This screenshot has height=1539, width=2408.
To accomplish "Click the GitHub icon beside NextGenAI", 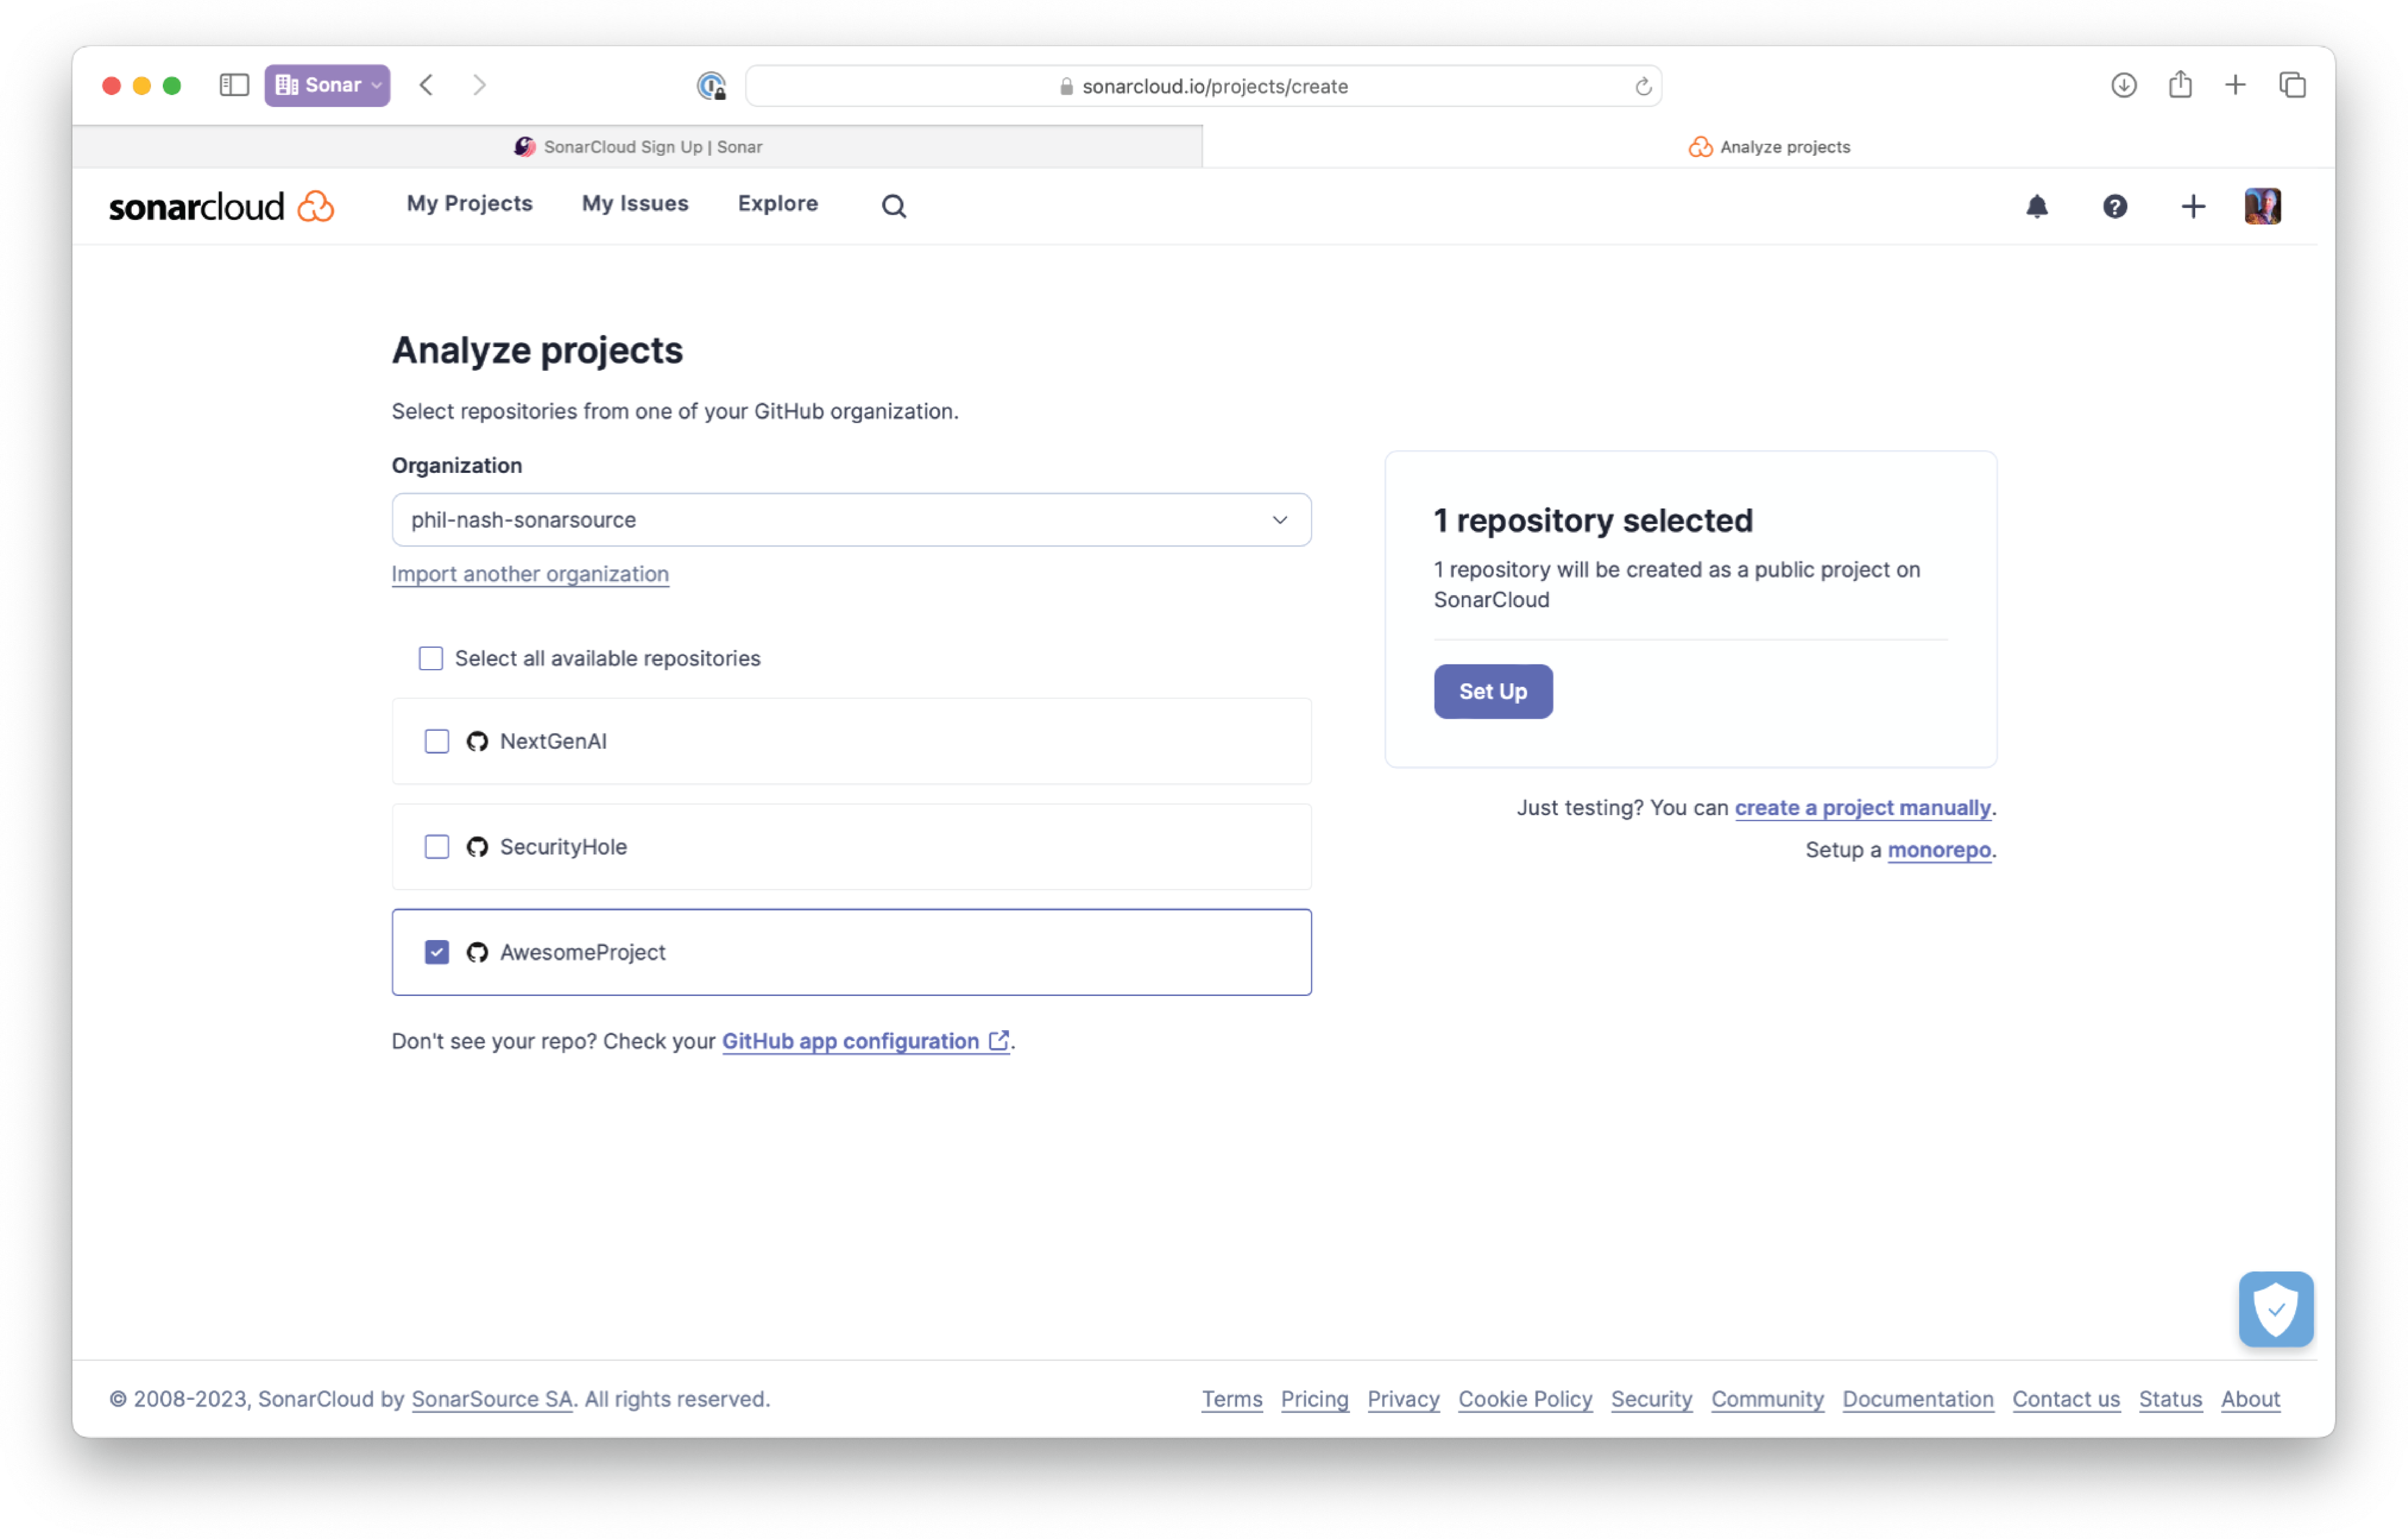I will [x=477, y=741].
